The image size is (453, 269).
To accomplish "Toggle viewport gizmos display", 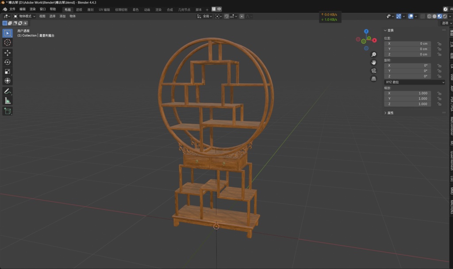I will click(399, 16).
